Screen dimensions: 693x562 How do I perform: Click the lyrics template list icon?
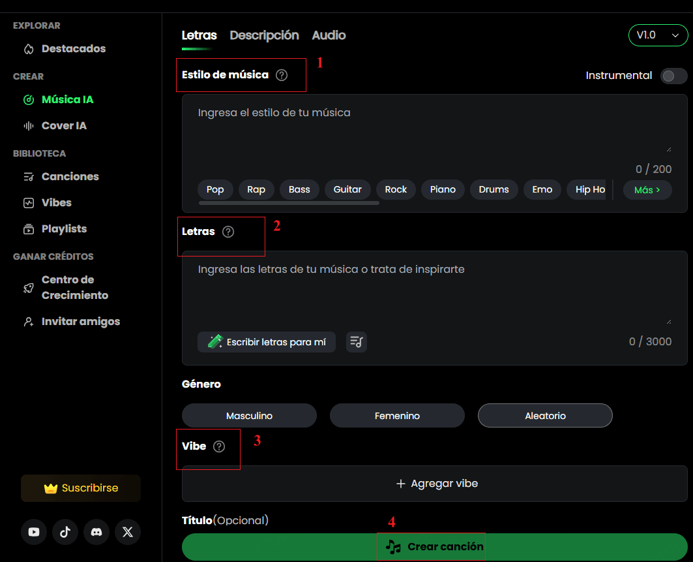357,341
